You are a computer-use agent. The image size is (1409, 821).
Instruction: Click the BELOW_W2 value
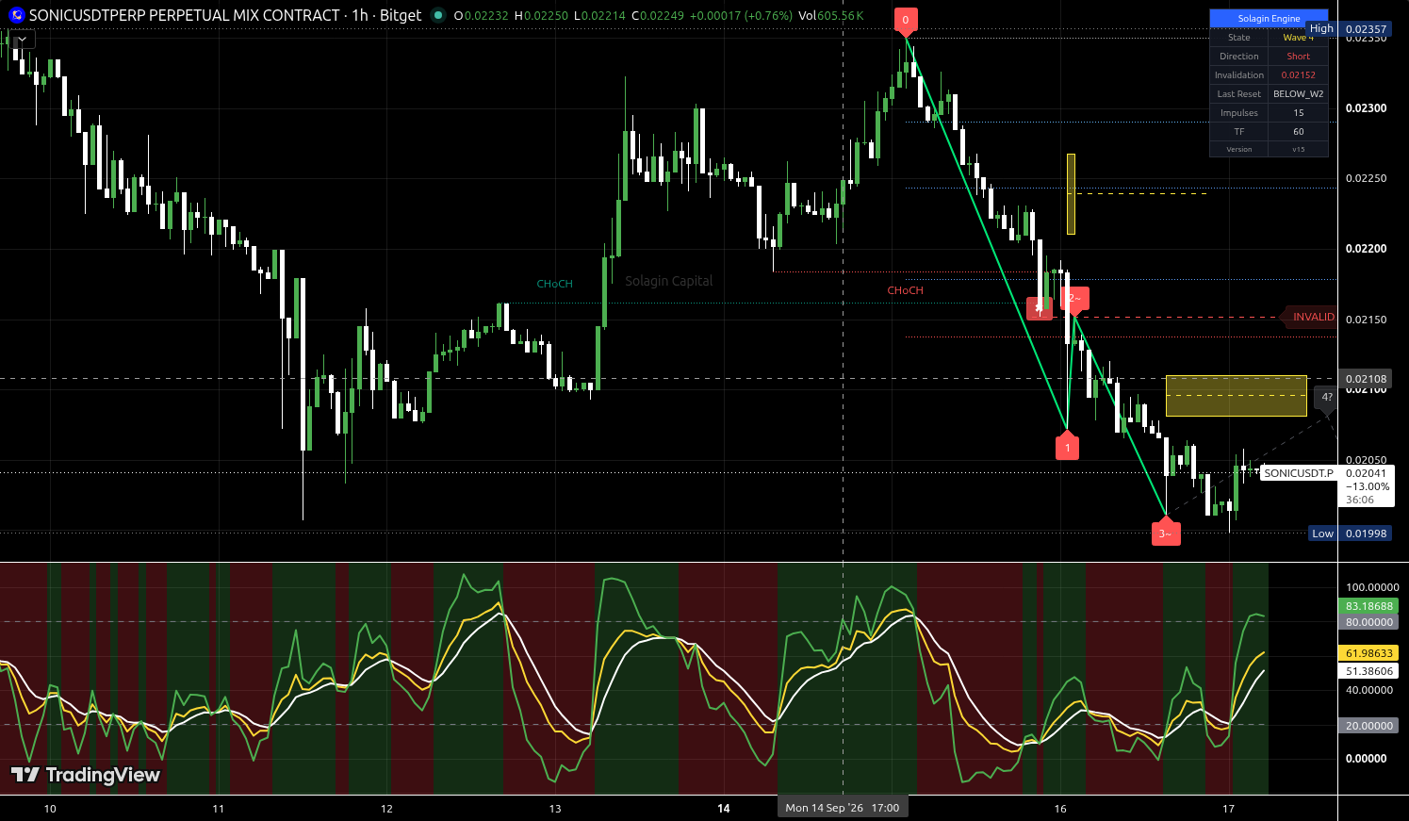coord(1298,94)
